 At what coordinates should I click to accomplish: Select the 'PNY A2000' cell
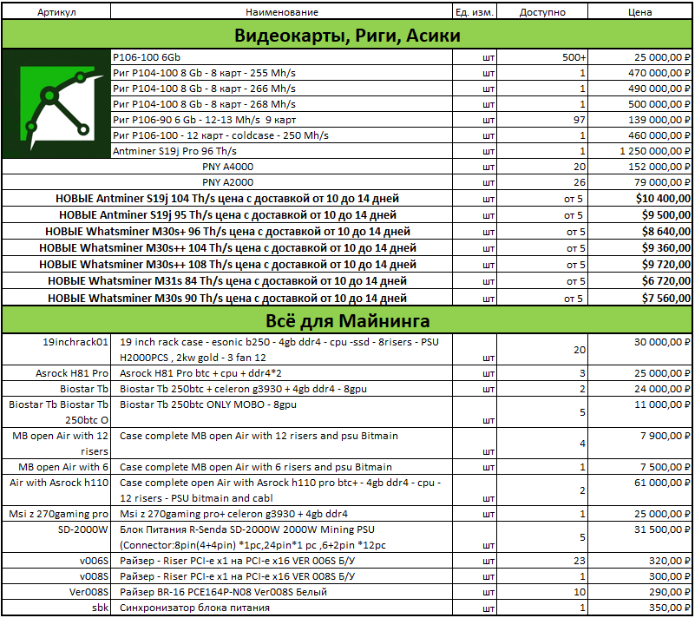click(227, 182)
